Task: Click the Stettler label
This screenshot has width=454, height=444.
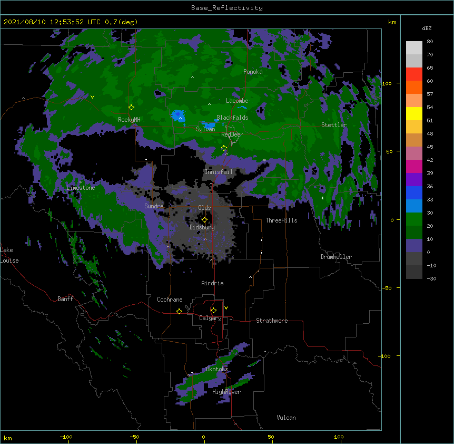Action: 334,125
